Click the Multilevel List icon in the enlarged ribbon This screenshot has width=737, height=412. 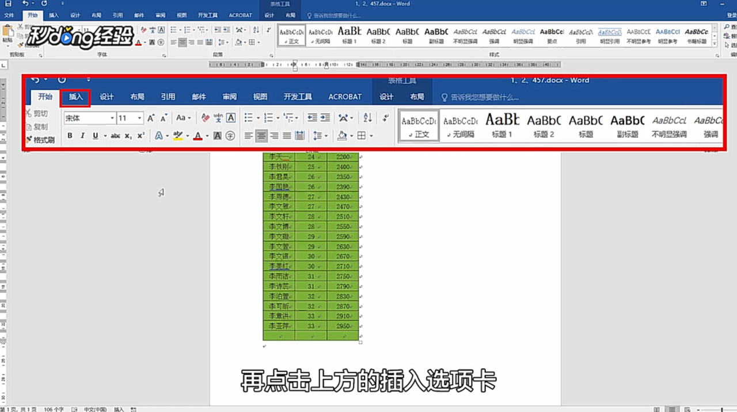[x=288, y=118]
